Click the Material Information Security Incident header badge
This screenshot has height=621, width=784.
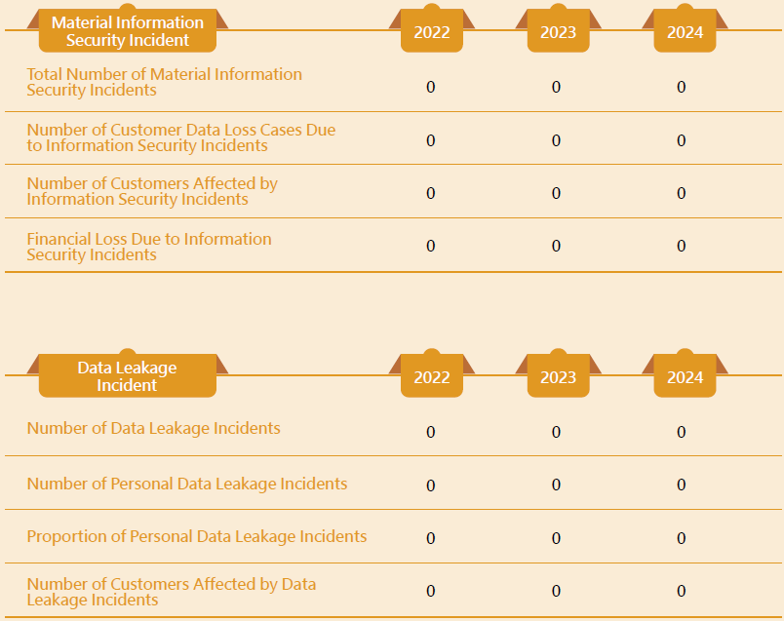tap(128, 30)
